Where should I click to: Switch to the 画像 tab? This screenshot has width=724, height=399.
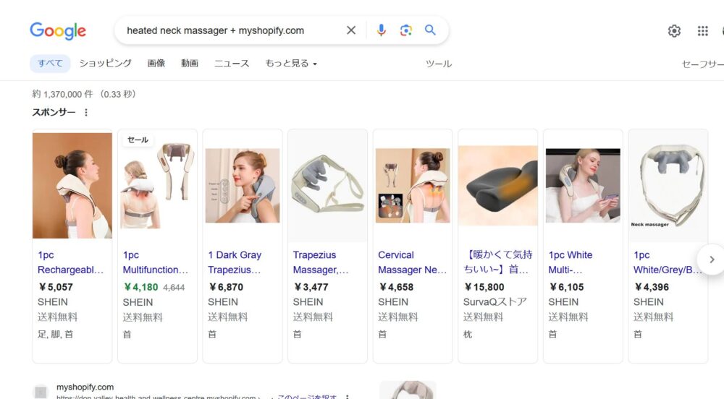point(156,64)
